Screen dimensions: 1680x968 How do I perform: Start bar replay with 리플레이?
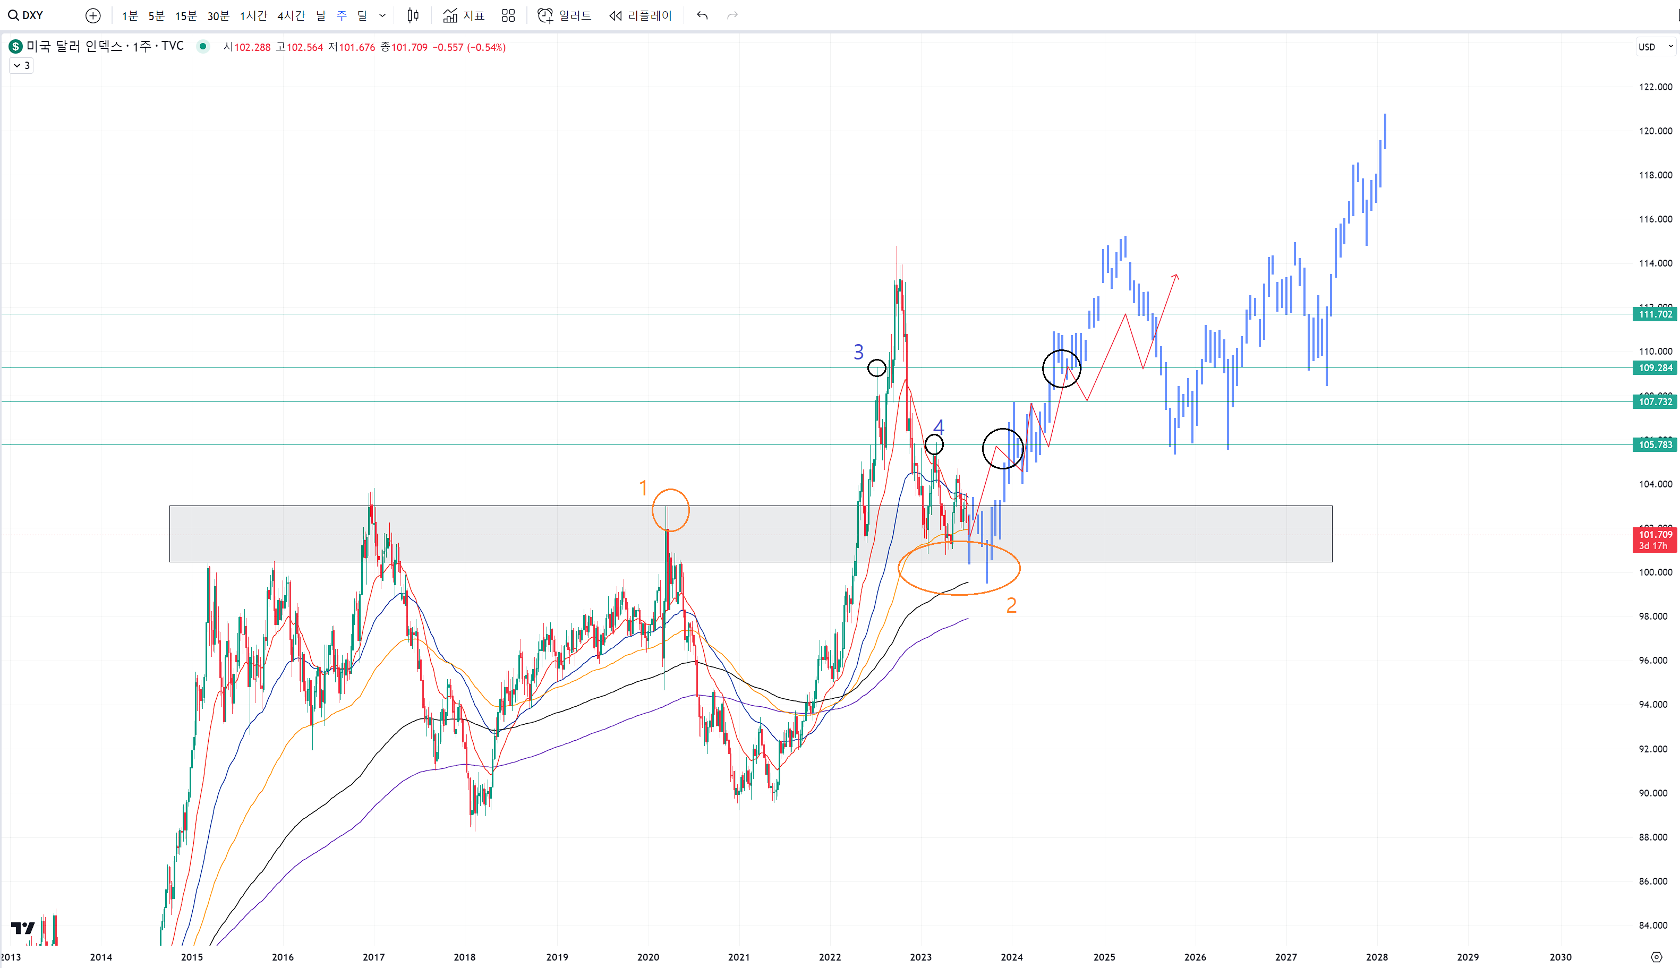[x=640, y=15]
